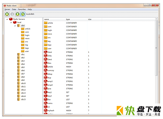
Task: Open the Data menu
Action: [x=14, y=10]
